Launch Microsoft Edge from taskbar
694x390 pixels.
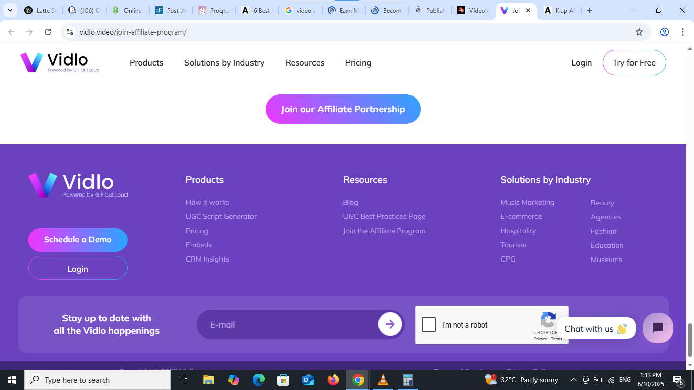click(259, 380)
